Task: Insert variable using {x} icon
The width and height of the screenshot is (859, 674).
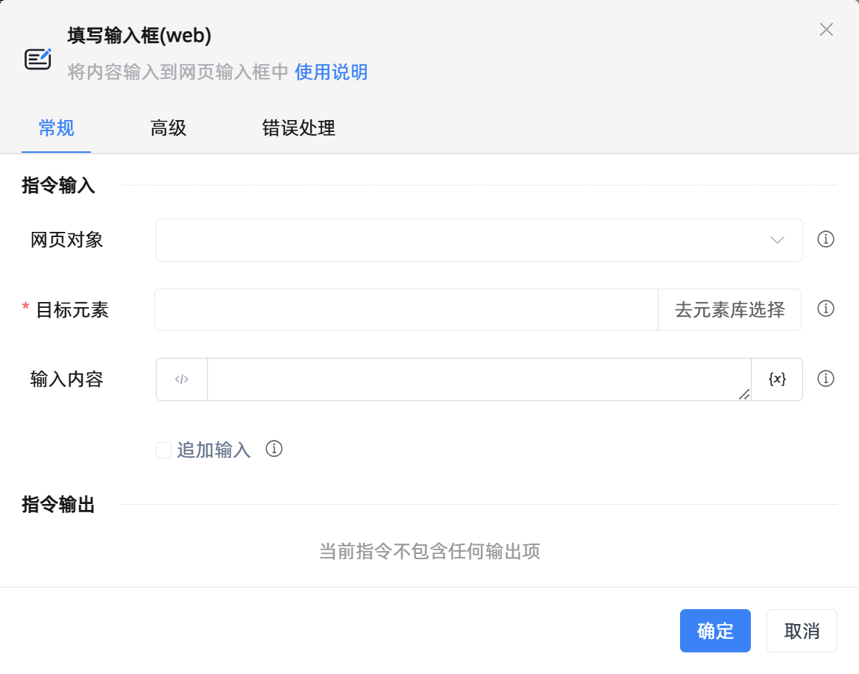Action: pyautogui.click(x=777, y=379)
